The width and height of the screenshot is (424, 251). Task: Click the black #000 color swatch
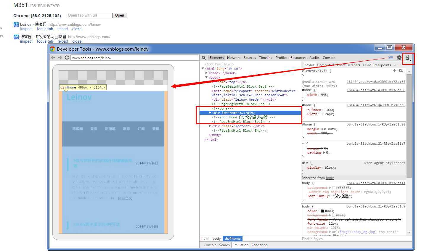point(323,211)
